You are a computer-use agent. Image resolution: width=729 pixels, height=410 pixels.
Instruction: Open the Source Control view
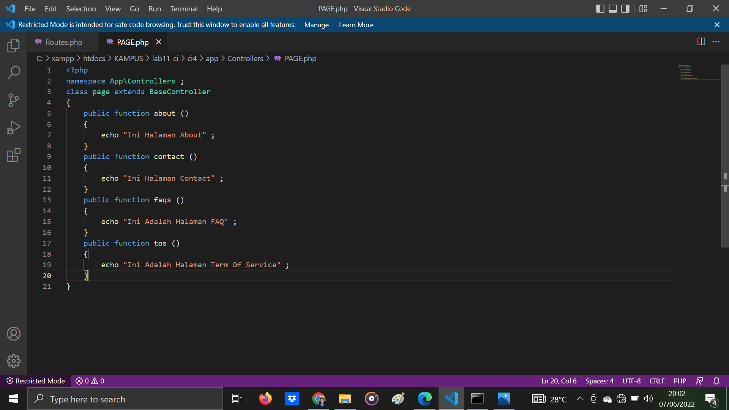(13, 100)
